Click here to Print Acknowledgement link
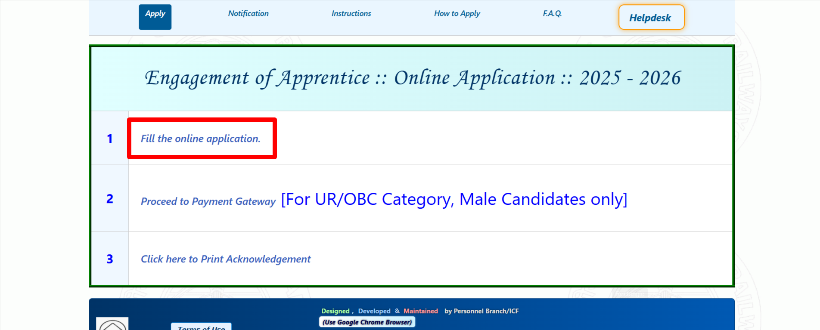 tap(226, 259)
